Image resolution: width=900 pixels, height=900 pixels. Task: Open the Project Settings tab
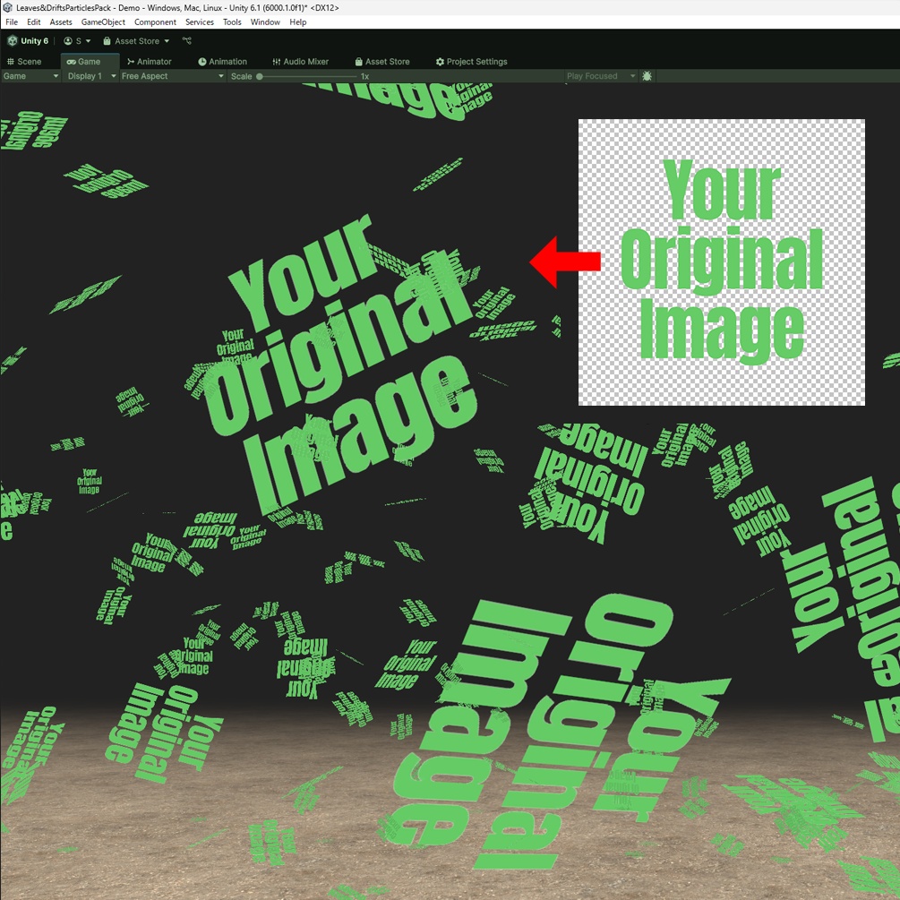coord(471,62)
